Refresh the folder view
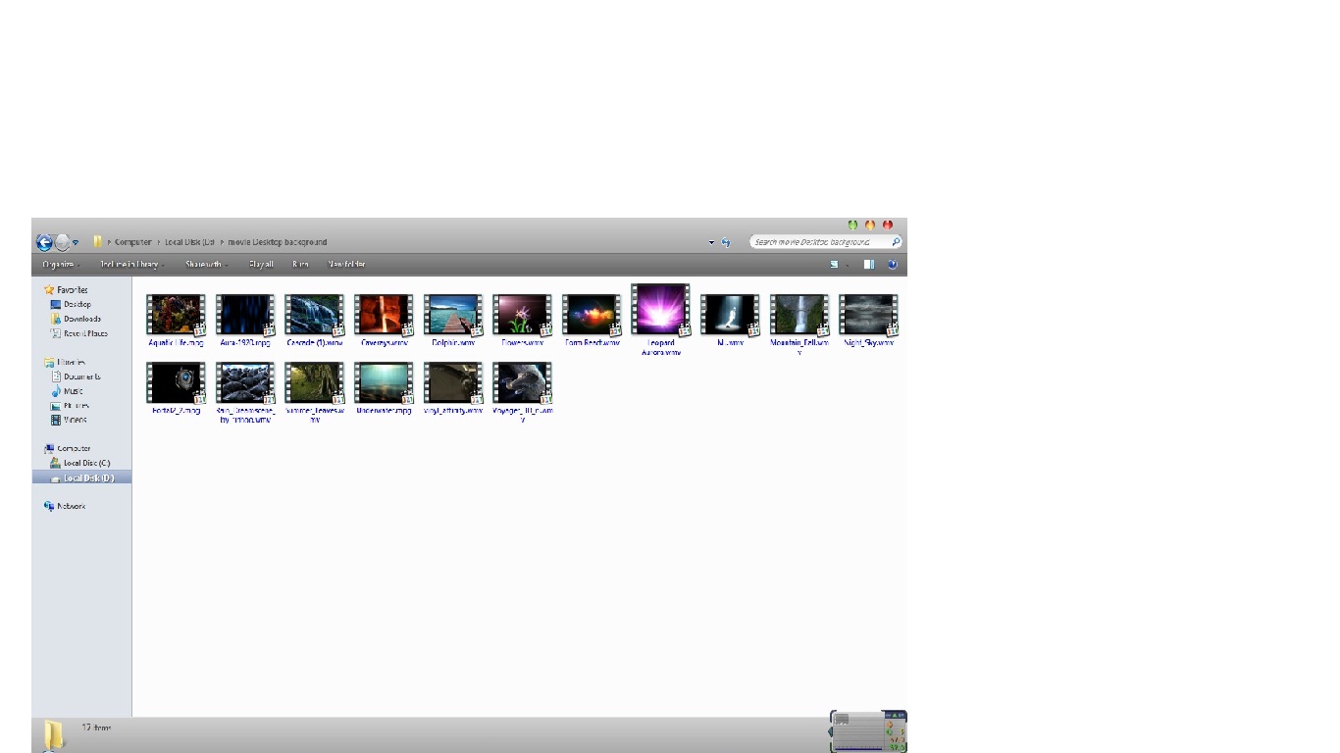Image resolution: width=1340 pixels, height=753 pixels. [x=726, y=242]
